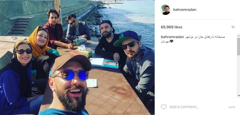Open the bahramradan username inside the caption

pyautogui.click(x=172, y=37)
